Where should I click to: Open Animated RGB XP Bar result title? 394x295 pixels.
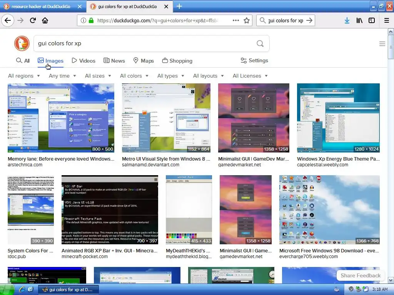click(110, 250)
